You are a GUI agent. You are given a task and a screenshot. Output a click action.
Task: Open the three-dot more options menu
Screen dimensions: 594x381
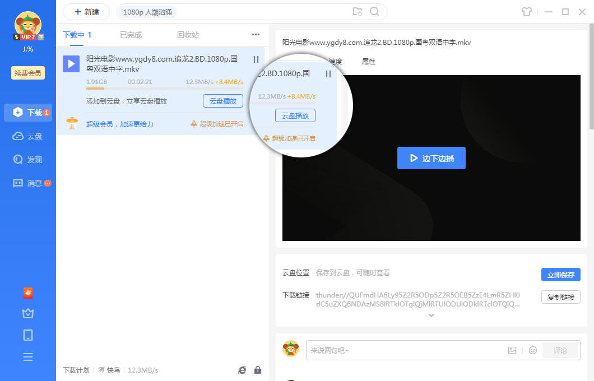[256, 35]
